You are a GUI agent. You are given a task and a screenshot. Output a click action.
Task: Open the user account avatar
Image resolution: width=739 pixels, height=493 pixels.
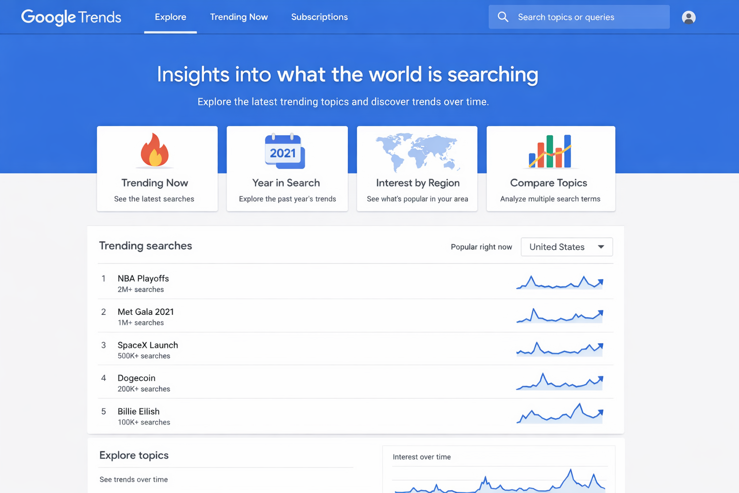pyautogui.click(x=688, y=17)
